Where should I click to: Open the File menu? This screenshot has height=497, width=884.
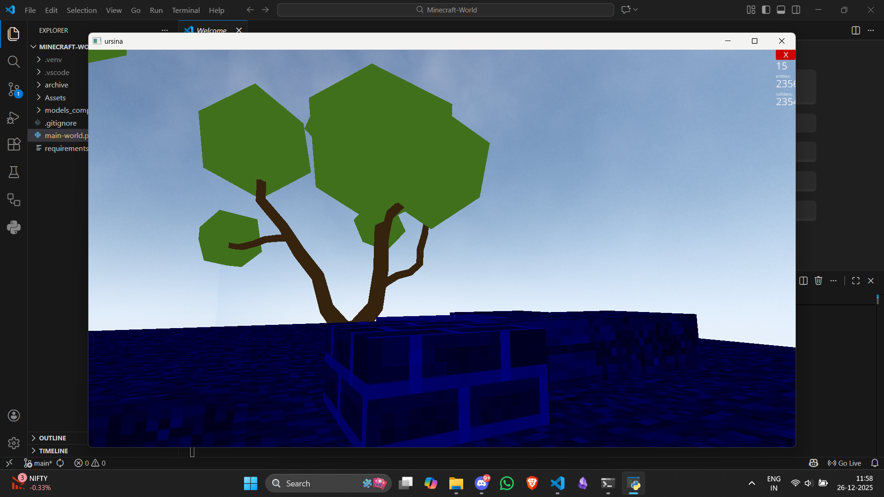pos(30,10)
